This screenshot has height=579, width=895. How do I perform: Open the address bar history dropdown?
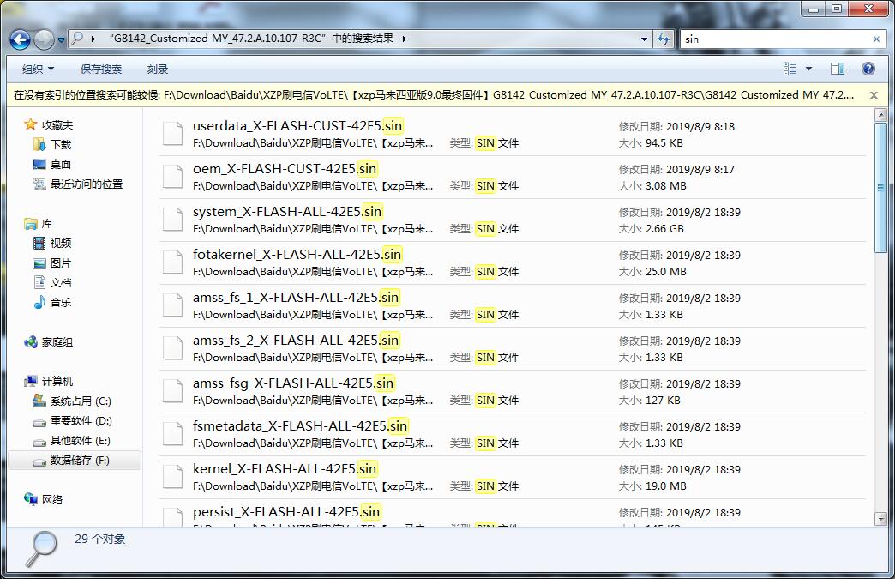(x=643, y=39)
